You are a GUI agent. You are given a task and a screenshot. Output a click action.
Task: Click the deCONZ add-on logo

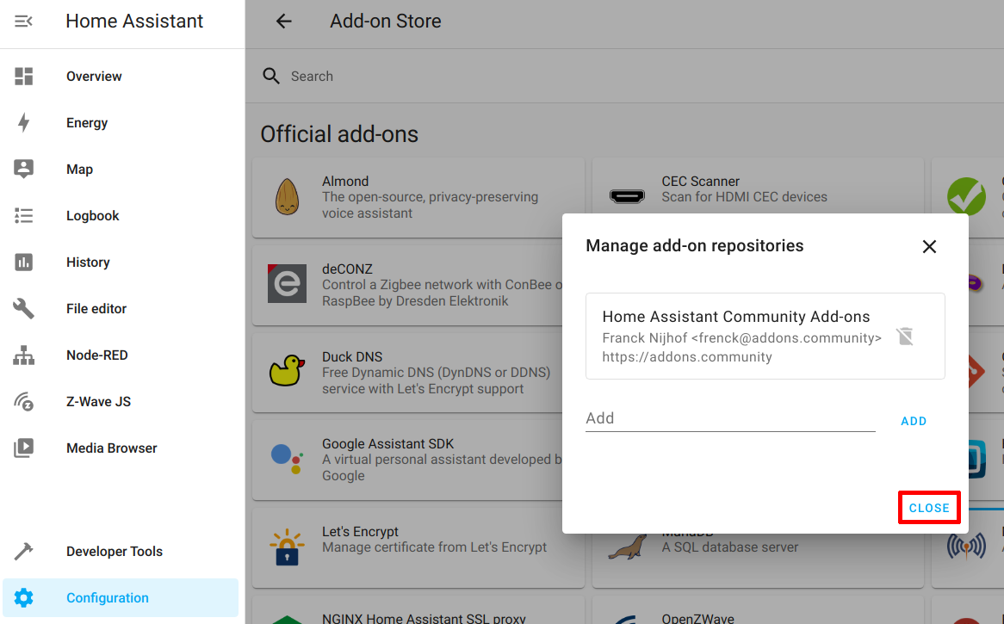(x=287, y=283)
